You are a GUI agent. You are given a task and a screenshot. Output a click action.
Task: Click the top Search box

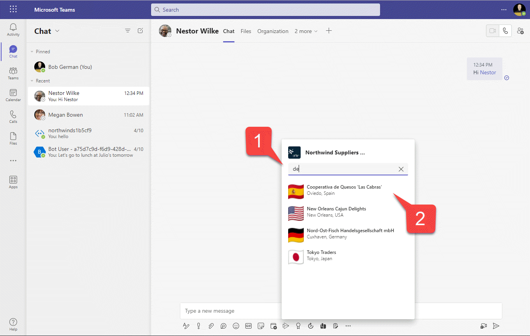[x=266, y=10]
